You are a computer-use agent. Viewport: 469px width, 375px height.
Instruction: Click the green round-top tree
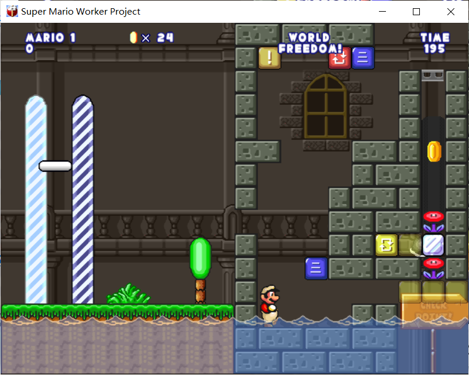coord(201,270)
